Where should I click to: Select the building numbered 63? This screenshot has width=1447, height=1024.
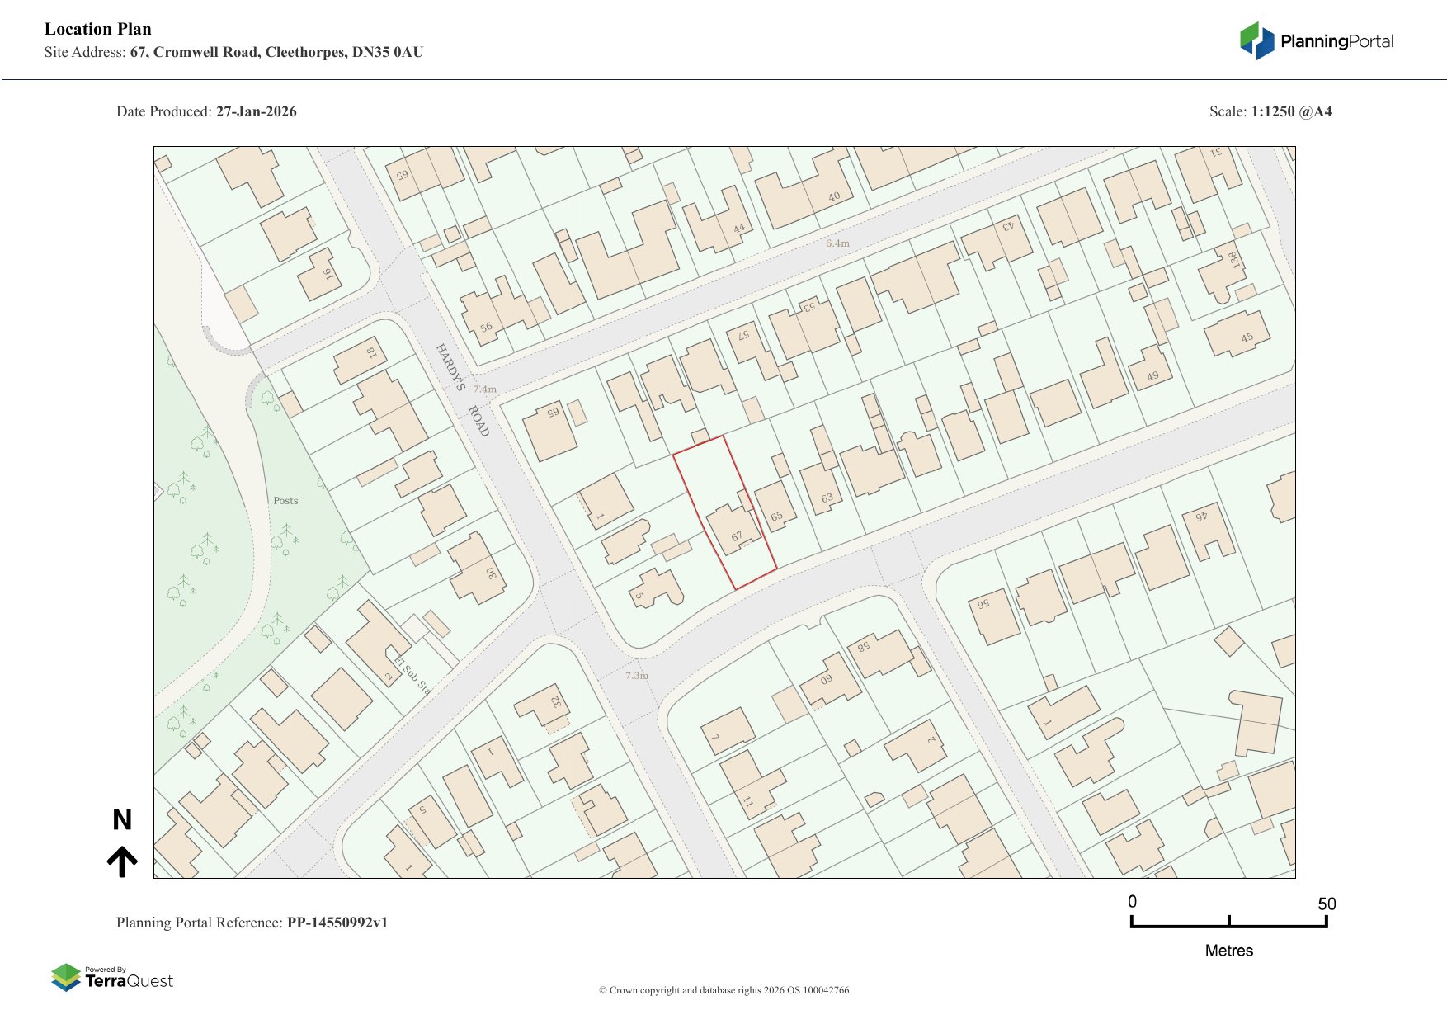[x=822, y=488]
